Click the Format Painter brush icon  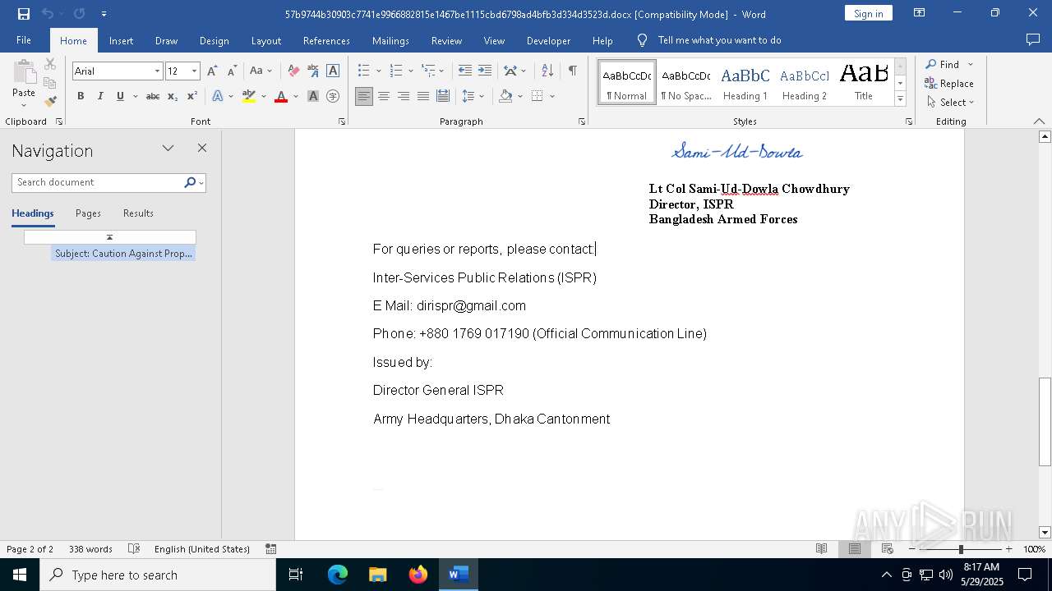[x=50, y=102]
